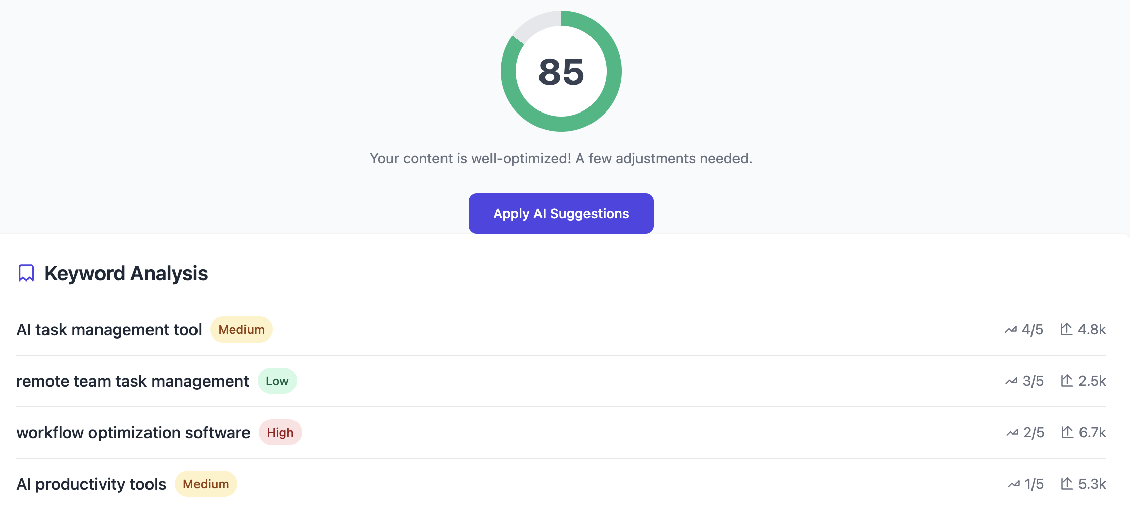Click the trend icon next to 1/5
The height and width of the screenshot is (506, 1130).
point(1013,484)
